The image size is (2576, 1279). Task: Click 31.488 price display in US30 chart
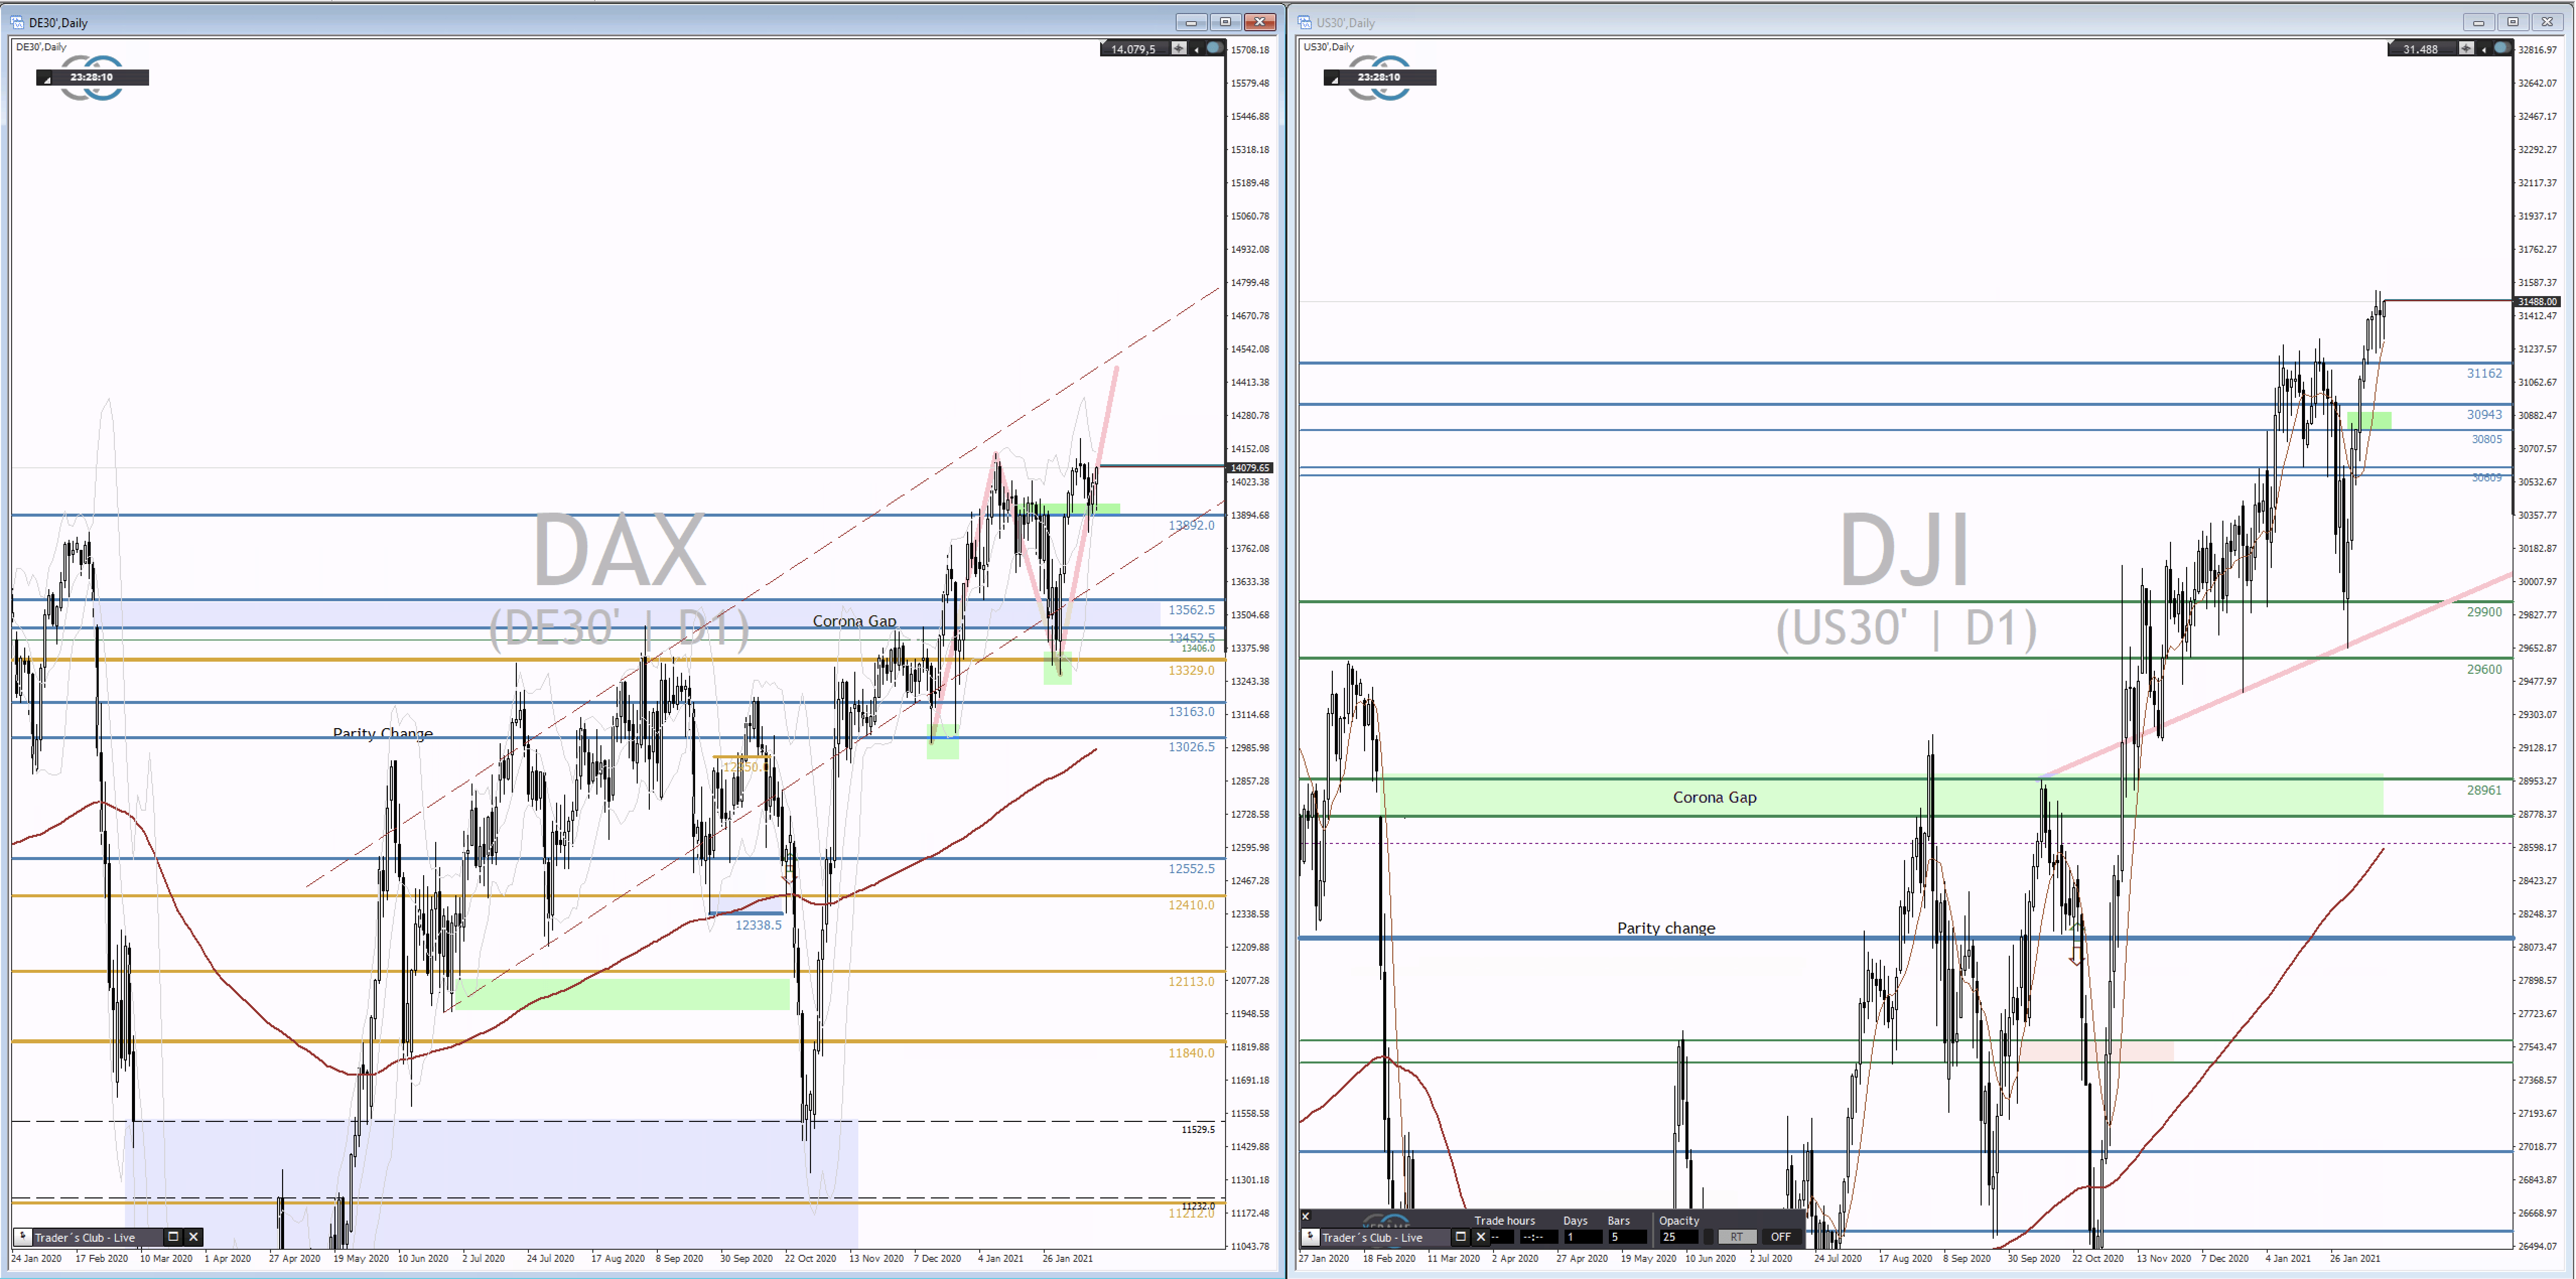[2420, 49]
